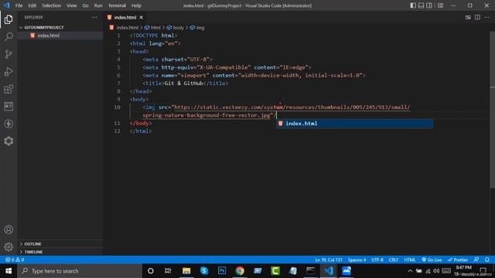Open the Manage gear at activity bar bottom
The height and width of the screenshot is (278, 495).
pos(9,246)
